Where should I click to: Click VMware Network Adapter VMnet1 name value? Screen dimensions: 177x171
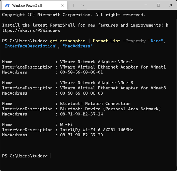(x=96, y=62)
